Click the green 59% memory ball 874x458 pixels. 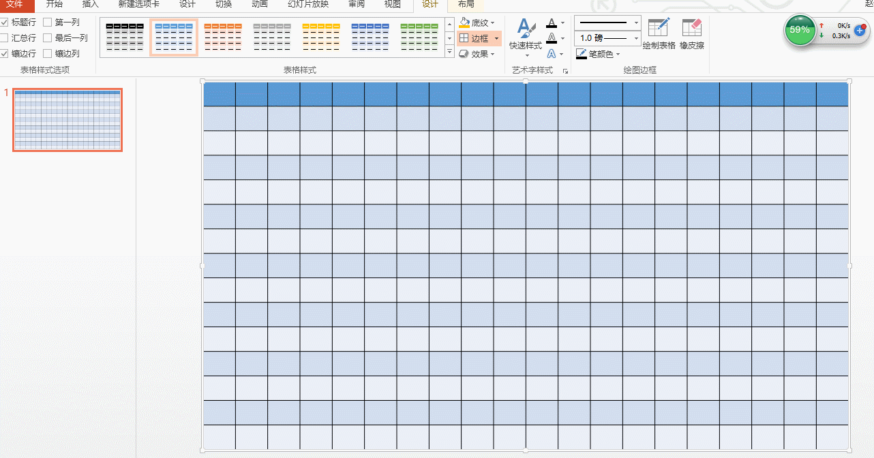800,30
